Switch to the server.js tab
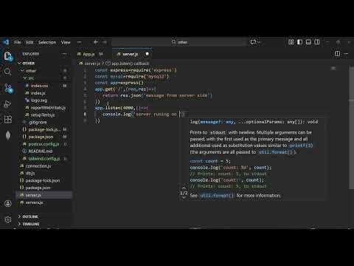 (131, 54)
